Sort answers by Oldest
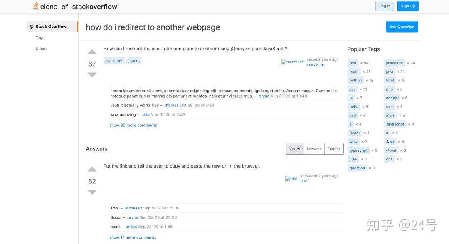The height and width of the screenshot is (244, 449). pos(333,148)
